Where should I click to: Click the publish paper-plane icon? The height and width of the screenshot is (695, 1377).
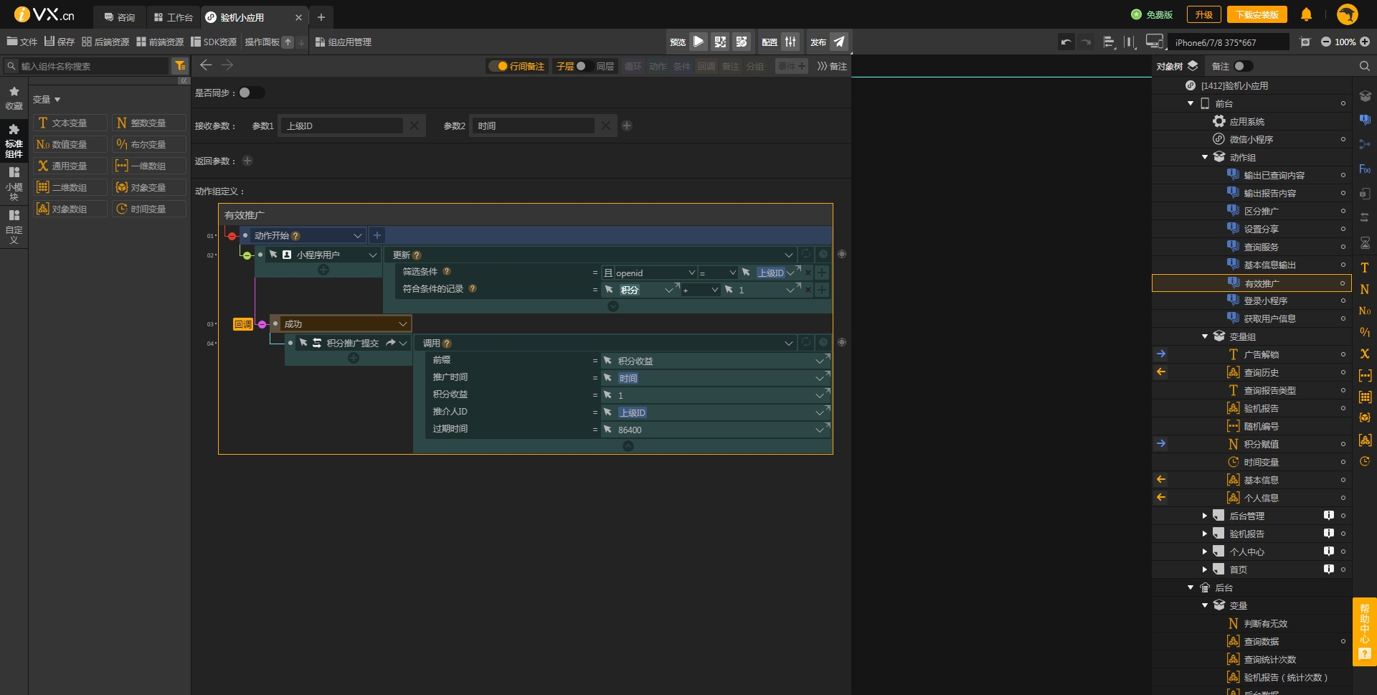click(x=839, y=42)
